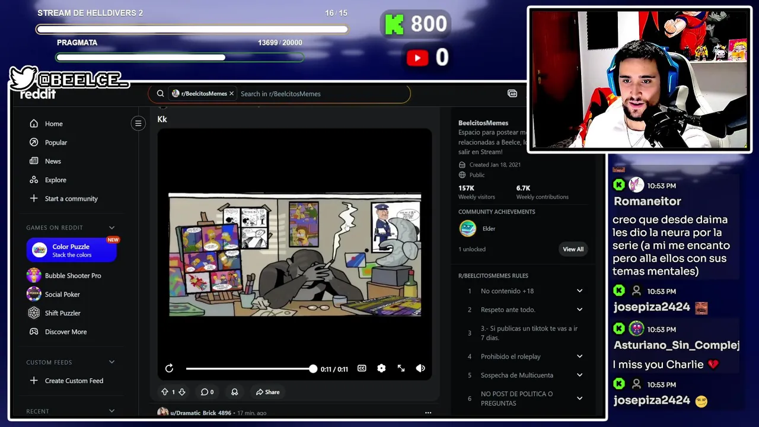Click the Reddit logo
759x427 pixels.
click(38, 94)
